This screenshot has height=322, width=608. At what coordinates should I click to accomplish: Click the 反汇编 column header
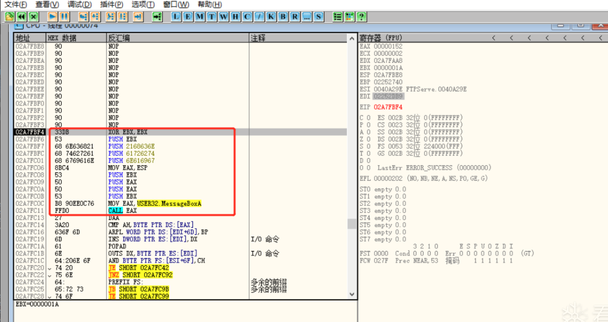pos(178,38)
